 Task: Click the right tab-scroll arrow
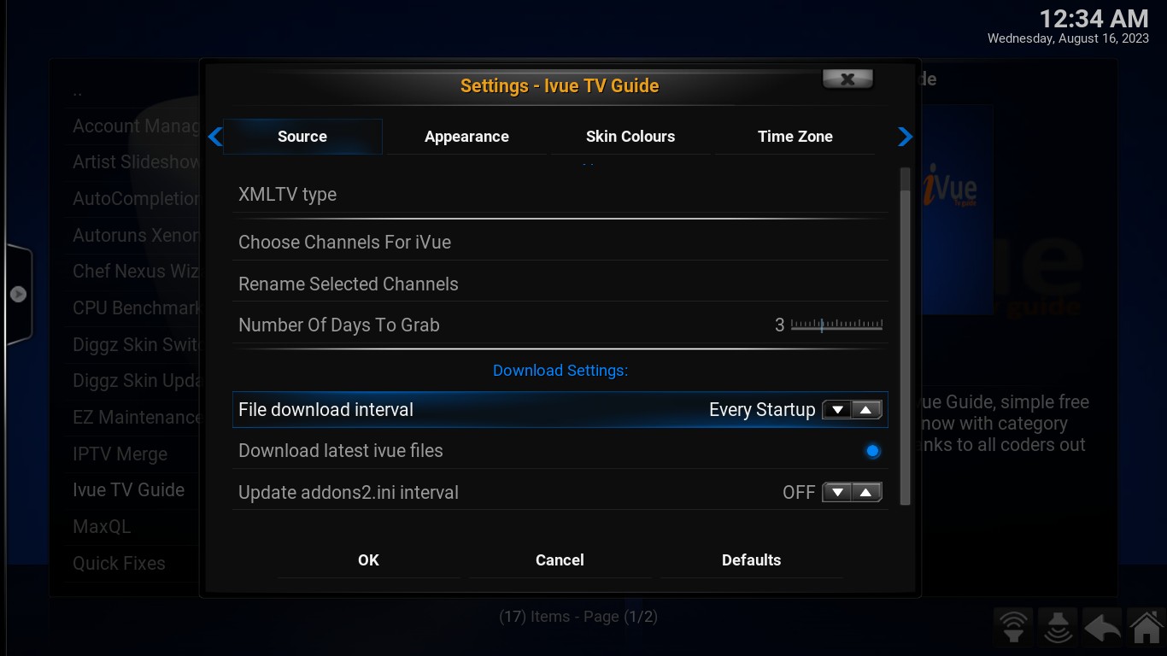[x=906, y=136]
